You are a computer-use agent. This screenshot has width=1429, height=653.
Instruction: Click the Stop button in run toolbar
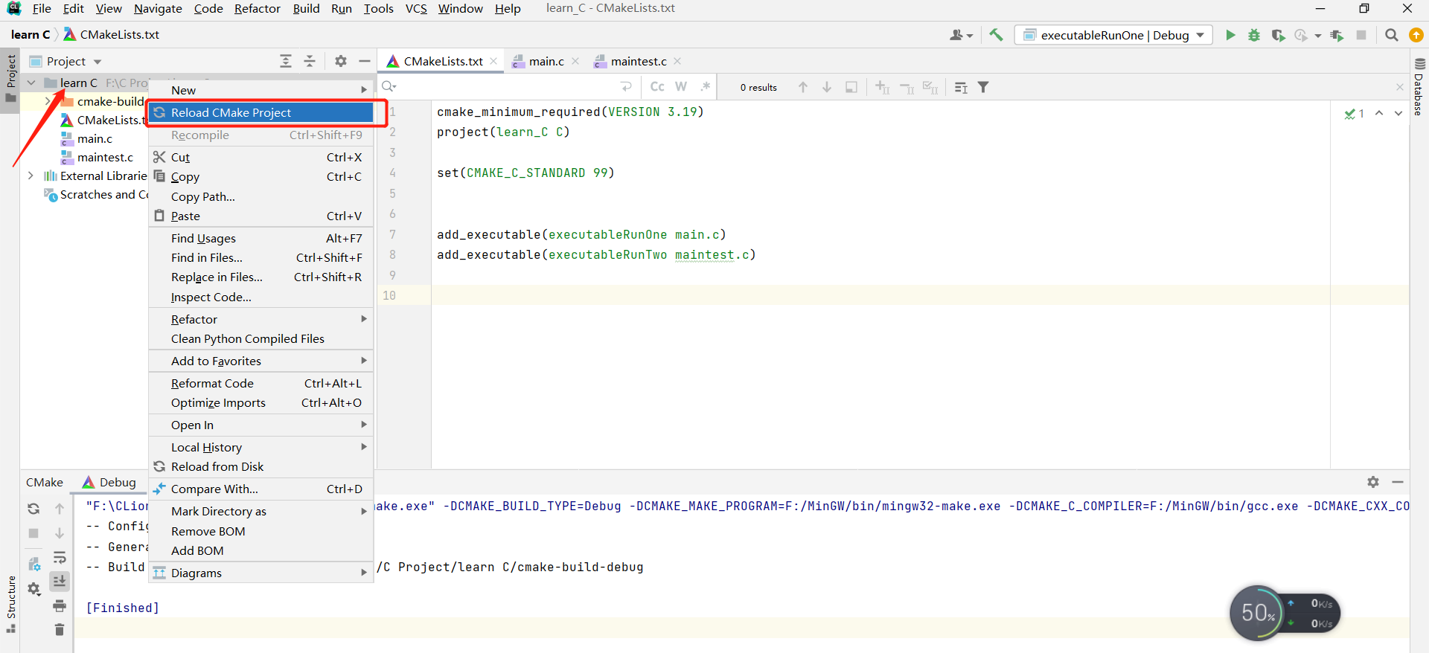pos(1361,35)
